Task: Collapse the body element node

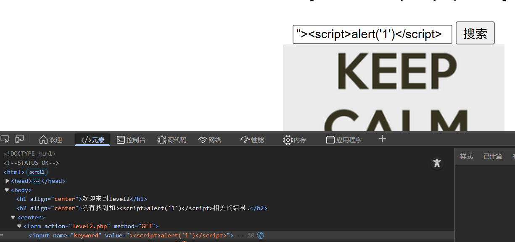Action: (x=7, y=190)
